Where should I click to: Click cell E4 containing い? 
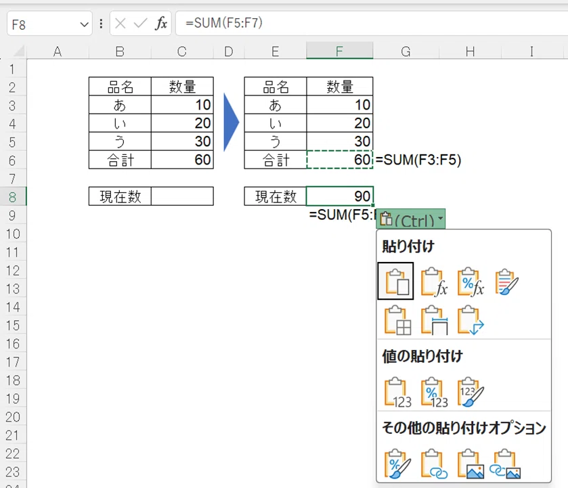pyautogui.click(x=276, y=123)
